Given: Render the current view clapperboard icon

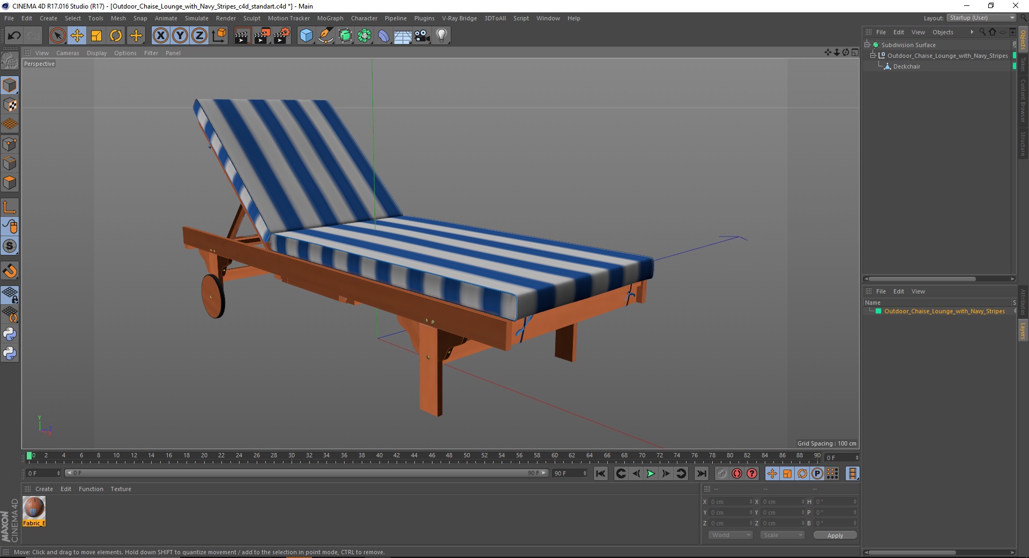Looking at the screenshot, I should pyautogui.click(x=242, y=36).
